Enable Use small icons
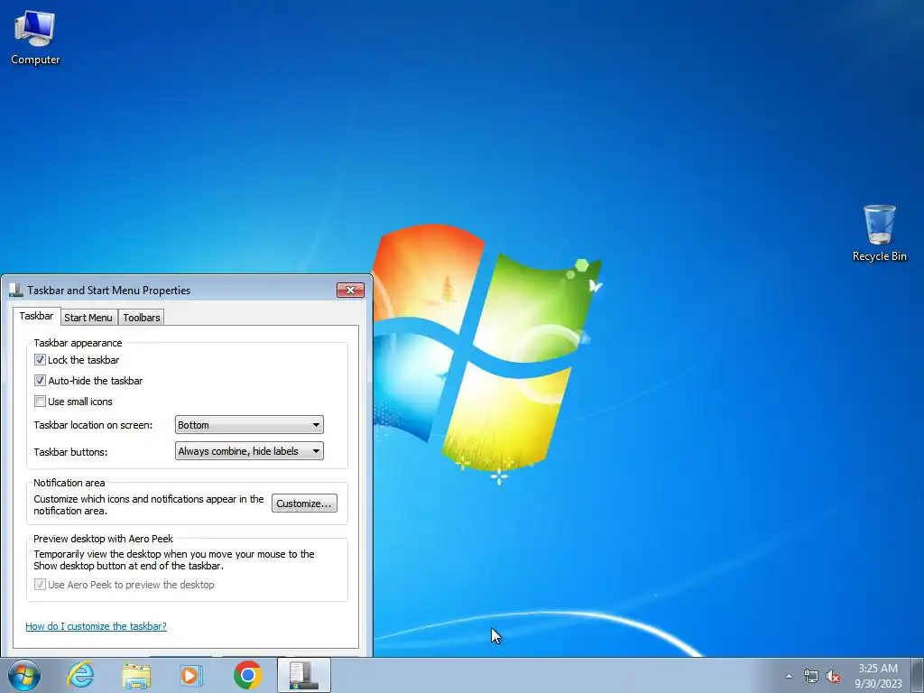Viewport: 924px width, 693px height. 40,402
